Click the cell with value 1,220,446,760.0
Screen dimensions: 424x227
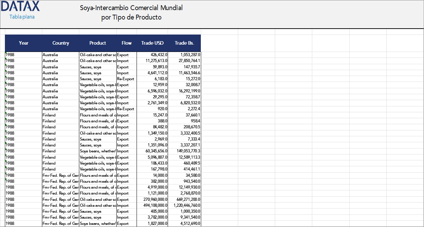(187, 205)
